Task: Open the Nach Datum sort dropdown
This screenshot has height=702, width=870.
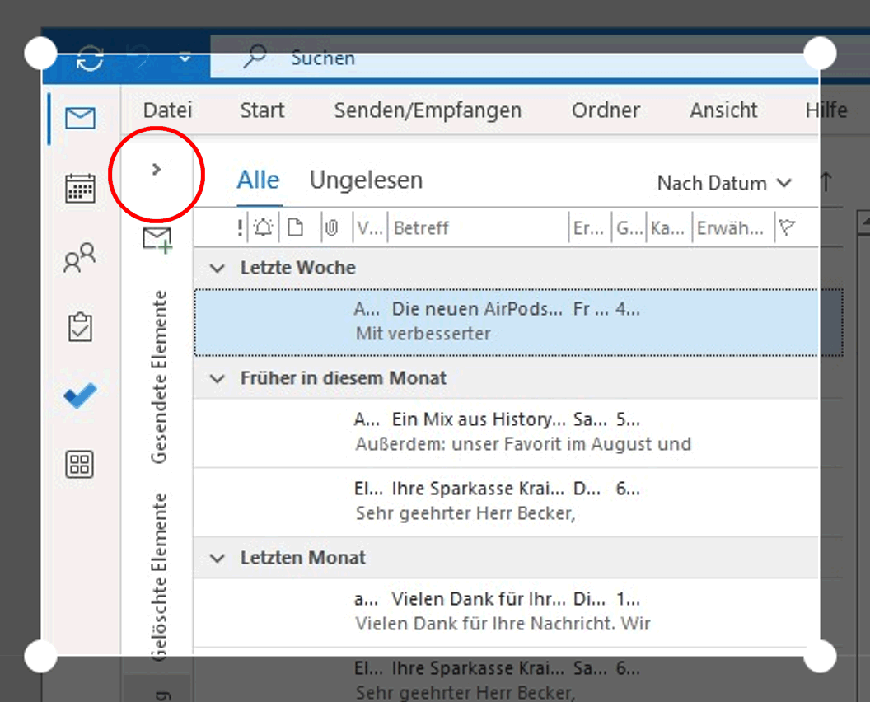Action: coord(724,183)
